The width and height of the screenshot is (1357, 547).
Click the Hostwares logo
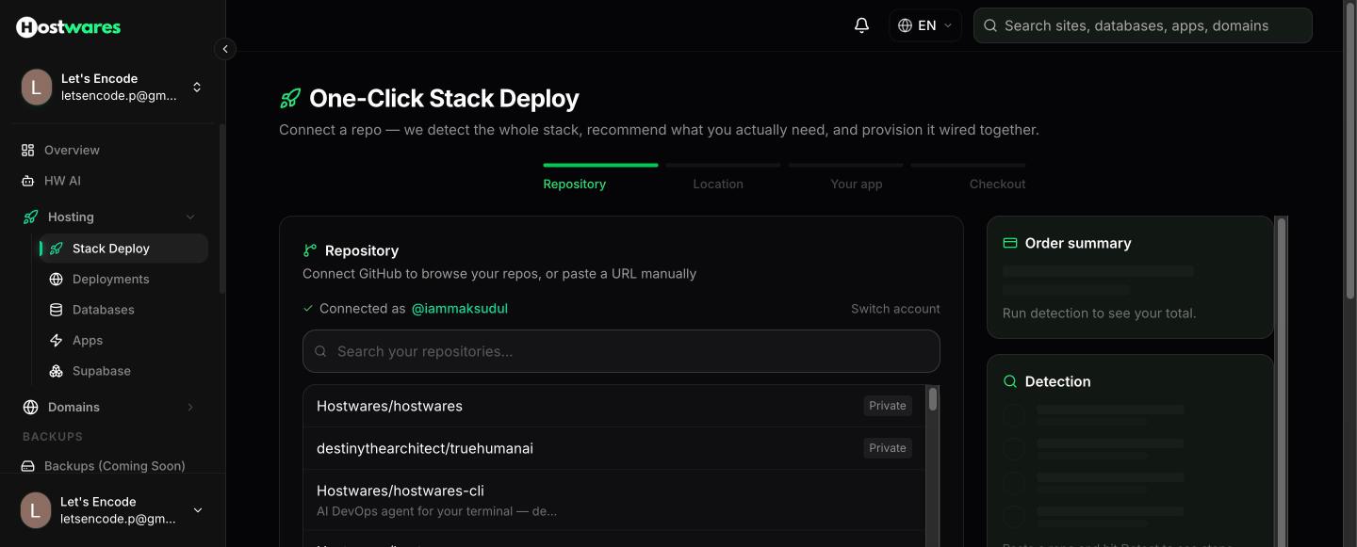click(68, 27)
